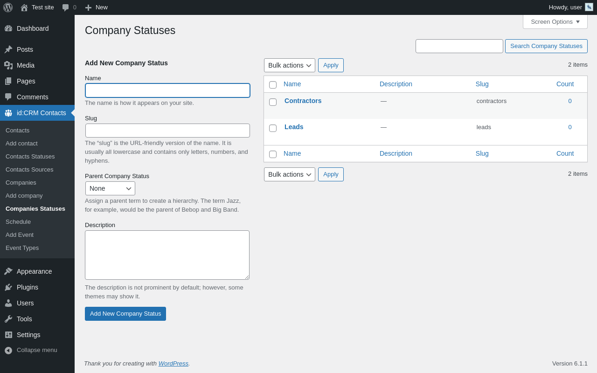597x373 pixels.
Task: Open the top Bulk actions dropdown
Action: click(289, 65)
